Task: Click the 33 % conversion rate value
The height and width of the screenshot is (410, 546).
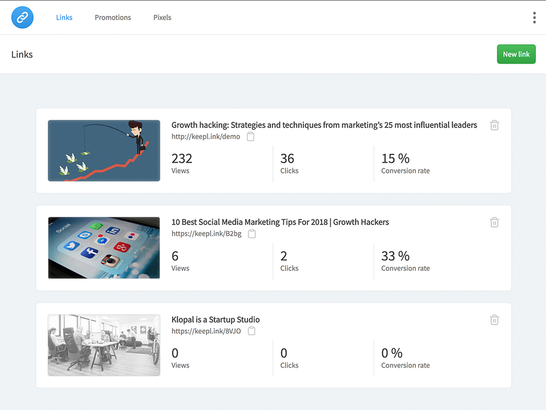Action: pos(395,256)
